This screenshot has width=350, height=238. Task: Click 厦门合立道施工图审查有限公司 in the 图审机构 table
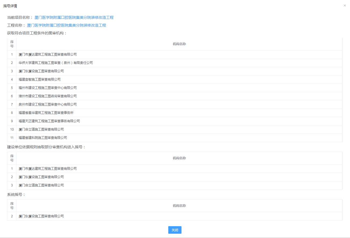(41, 129)
